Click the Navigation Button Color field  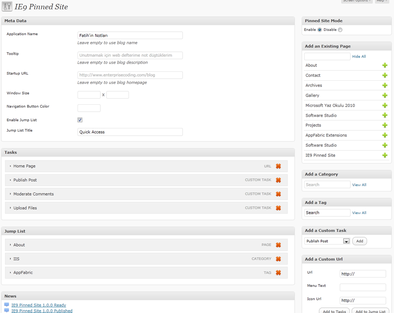click(89, 108)
